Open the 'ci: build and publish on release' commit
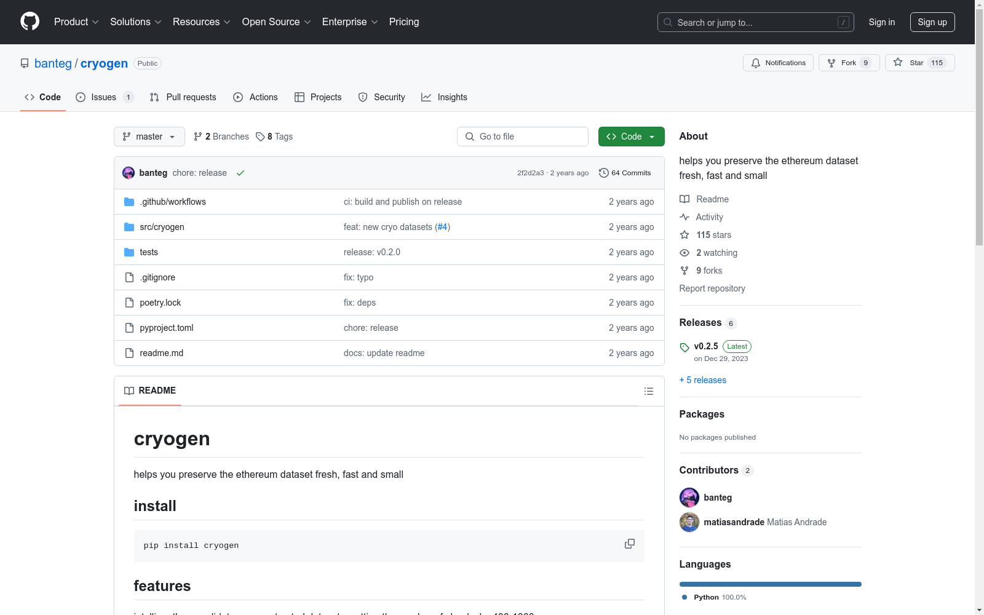 tap(403, 202)
